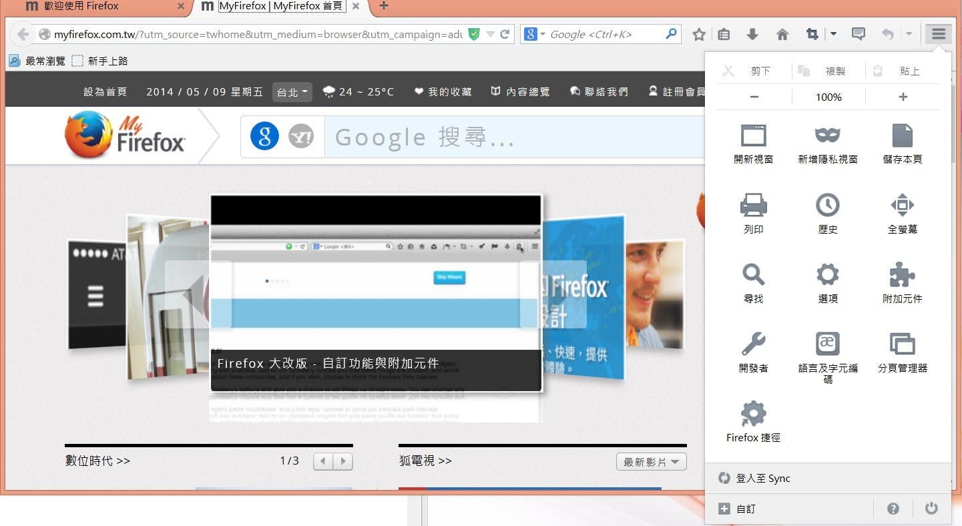Click 登入至 Sync menu entry
The image size is (962, 526).
coord(828,479)
